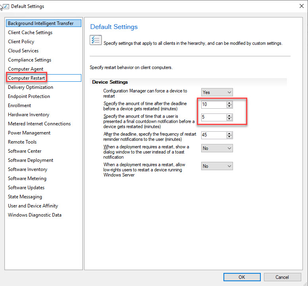Switch to the Remote Tools category
This screenshot has width=308, height=286.
pos(22,142)
